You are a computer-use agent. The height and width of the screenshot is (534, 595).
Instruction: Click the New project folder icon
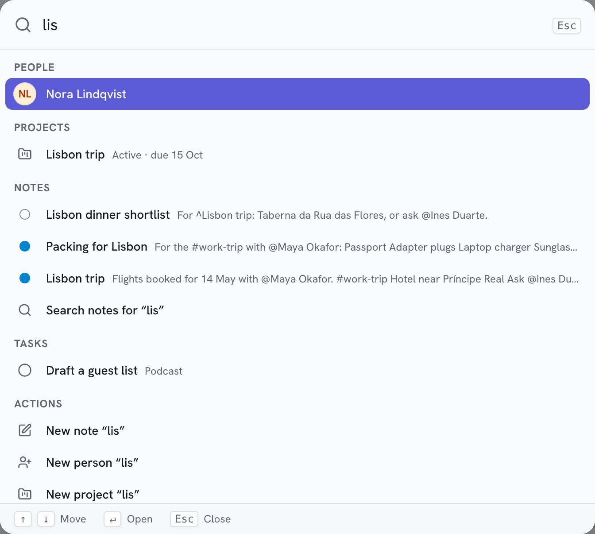click(25, 494)
